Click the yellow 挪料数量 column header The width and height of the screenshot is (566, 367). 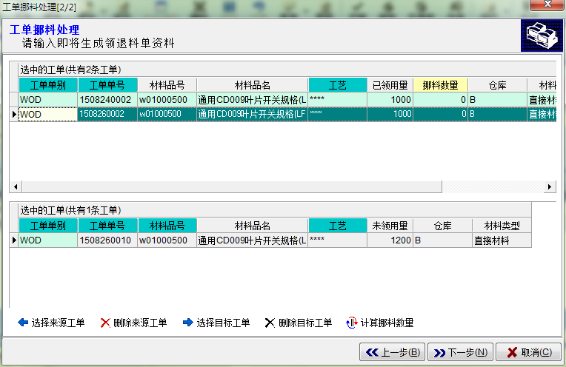pos(441,85)
